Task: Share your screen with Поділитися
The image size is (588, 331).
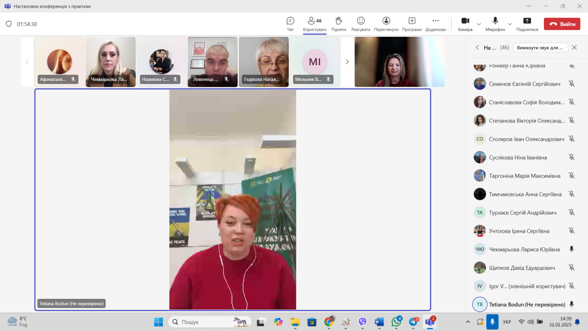Action: (527, 24)
